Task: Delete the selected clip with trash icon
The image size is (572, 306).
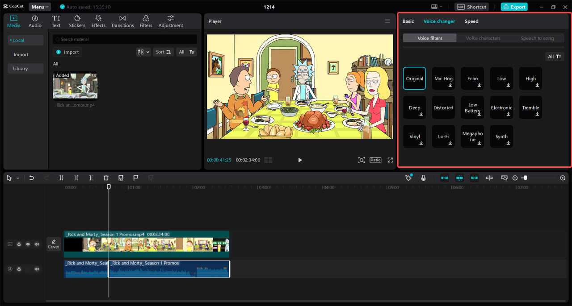Action: [106, 178]
